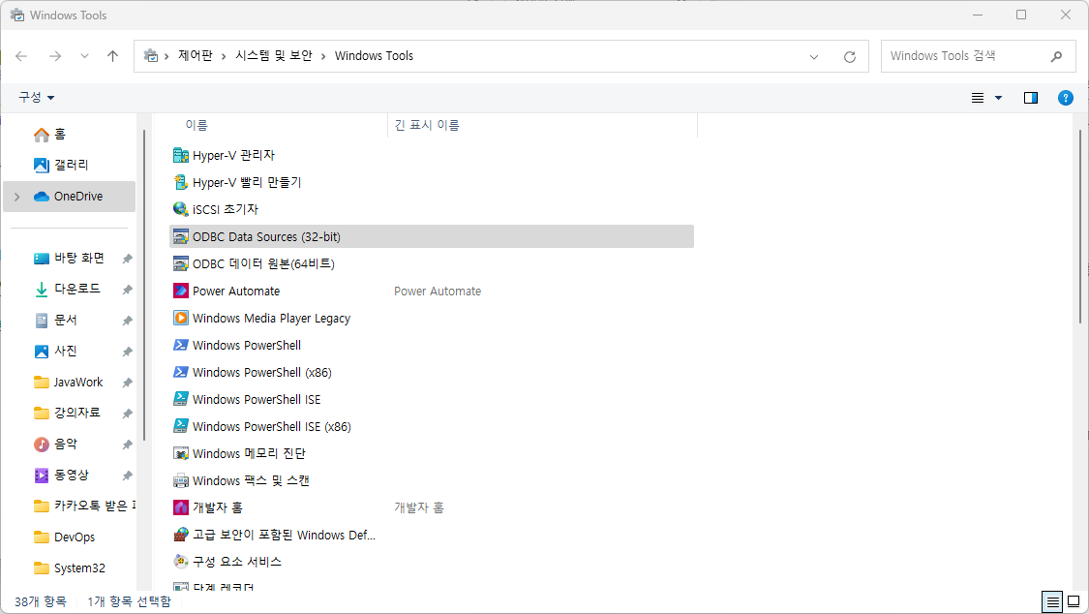The image size is (1089, 614).
Task: Click the search magnifier icon
Action: [x=1056, y=56]
